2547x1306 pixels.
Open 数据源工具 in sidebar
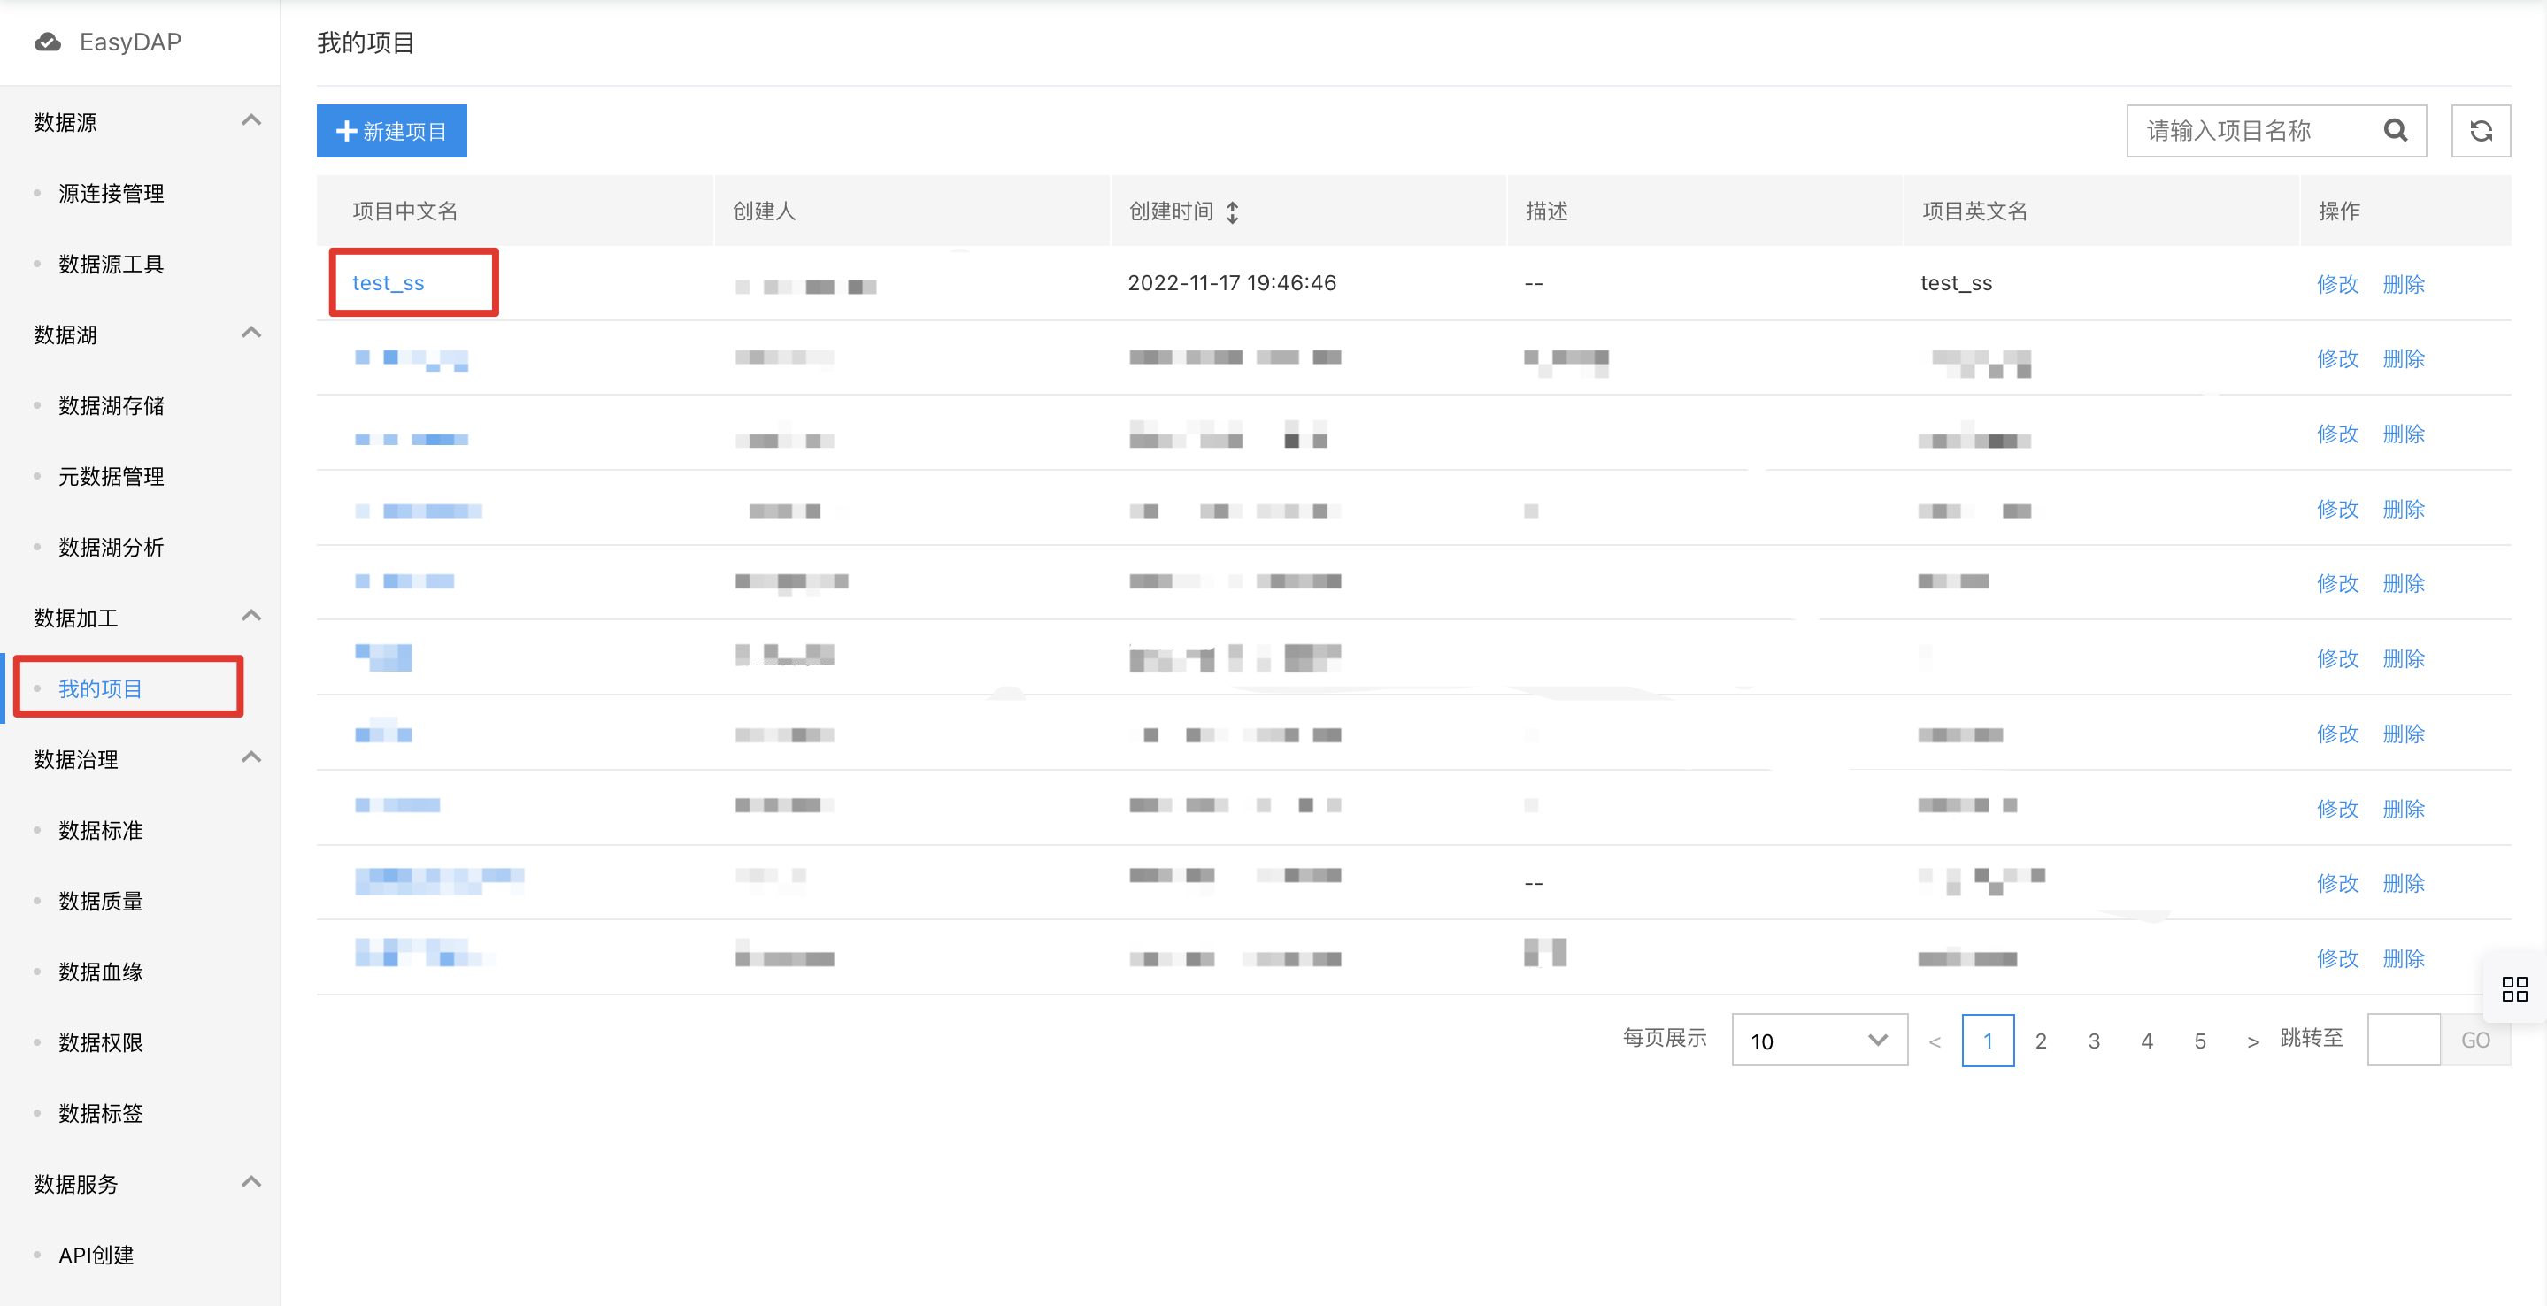[x=111, y=264]
